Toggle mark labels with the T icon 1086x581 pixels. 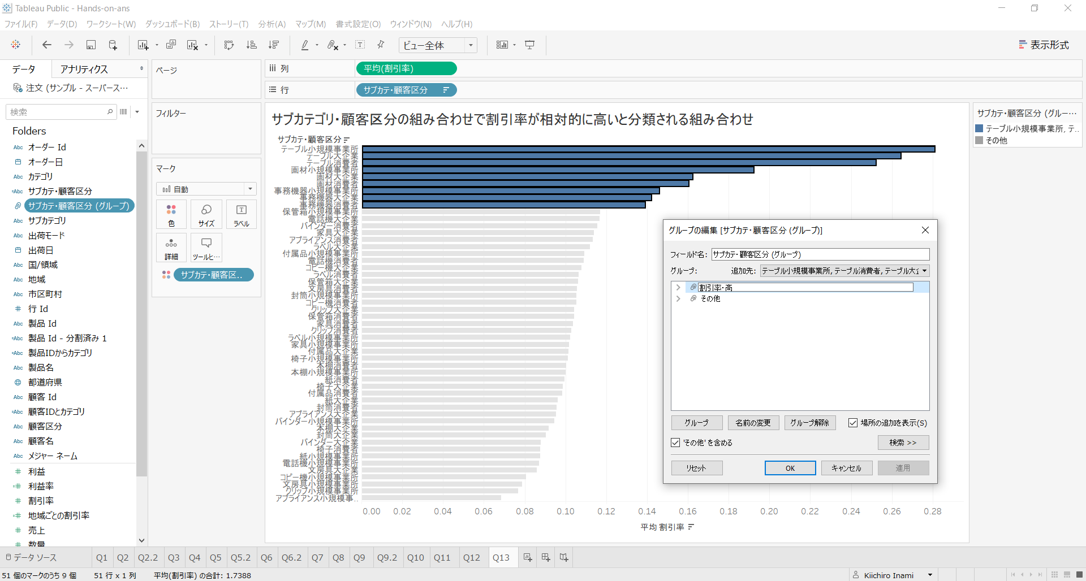click(360, 45)
